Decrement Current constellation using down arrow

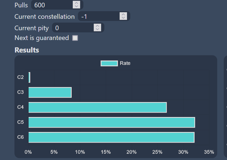click(123, 18)
